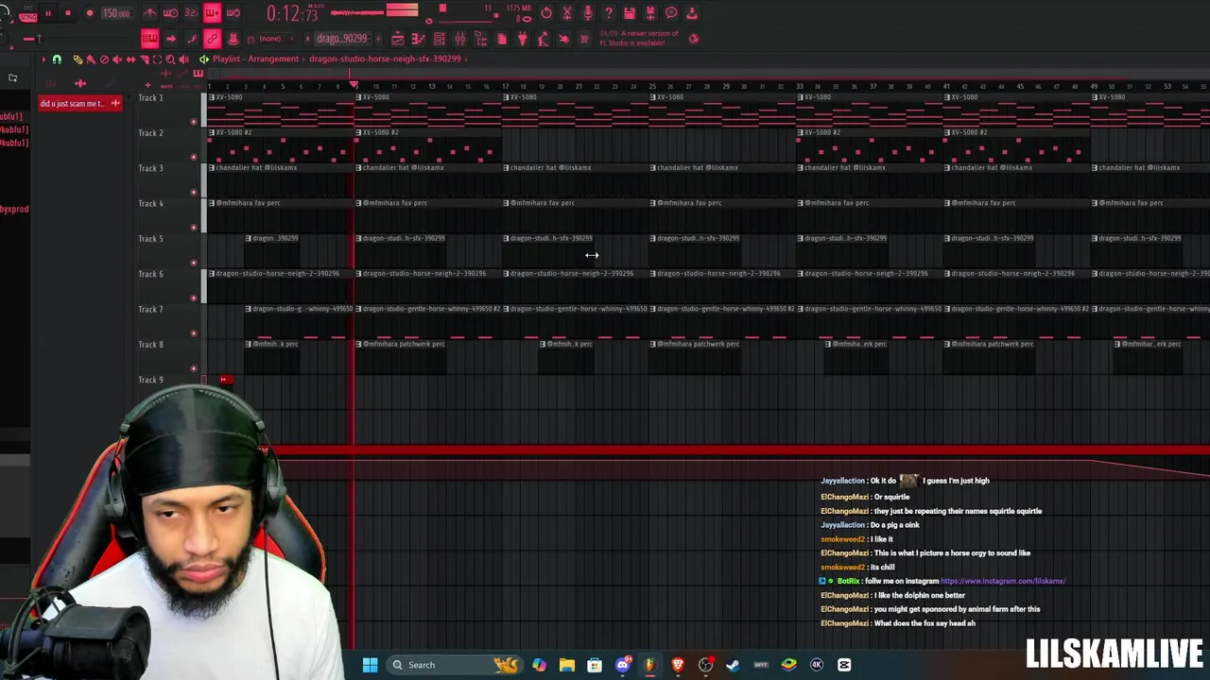Screen dimensions: 1210x680
Task: Expand the arrow left of the pattern selector
Action: [x=308, y=39]
